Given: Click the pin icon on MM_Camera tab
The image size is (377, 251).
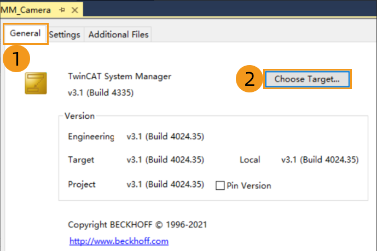Looking at the screenshot, I should coord(62,10).
